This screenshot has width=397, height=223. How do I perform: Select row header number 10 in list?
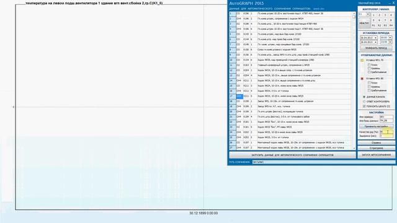click(x=233, y=60)
